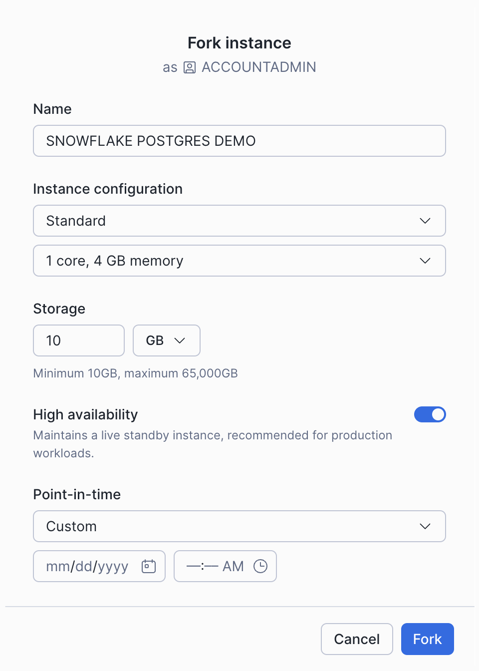Viewport: 479px width, 671px height.
Task: Click Cancel to dismiss the dialog
Action: (357, 639)
